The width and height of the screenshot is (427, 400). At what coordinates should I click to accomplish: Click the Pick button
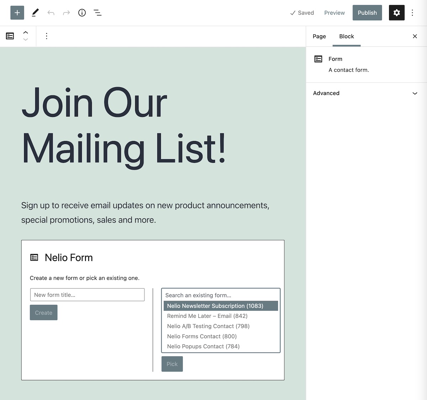172,364
